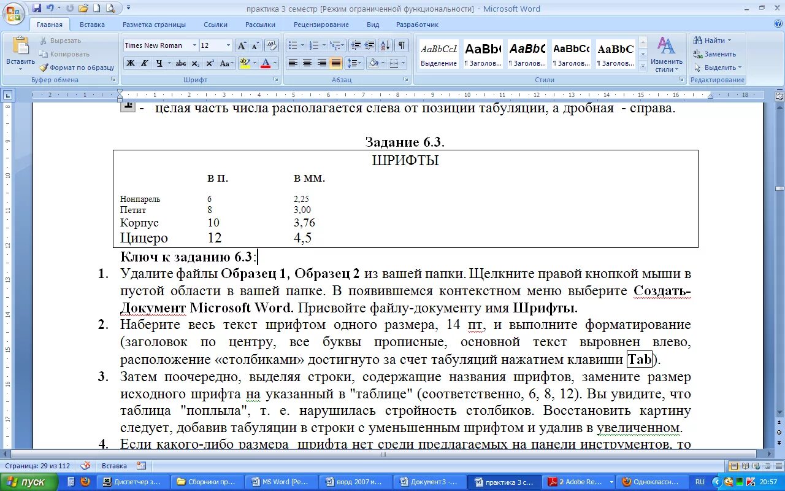Undo the last action
This screenshot has height=491, width=785.
tap(50, 9)
